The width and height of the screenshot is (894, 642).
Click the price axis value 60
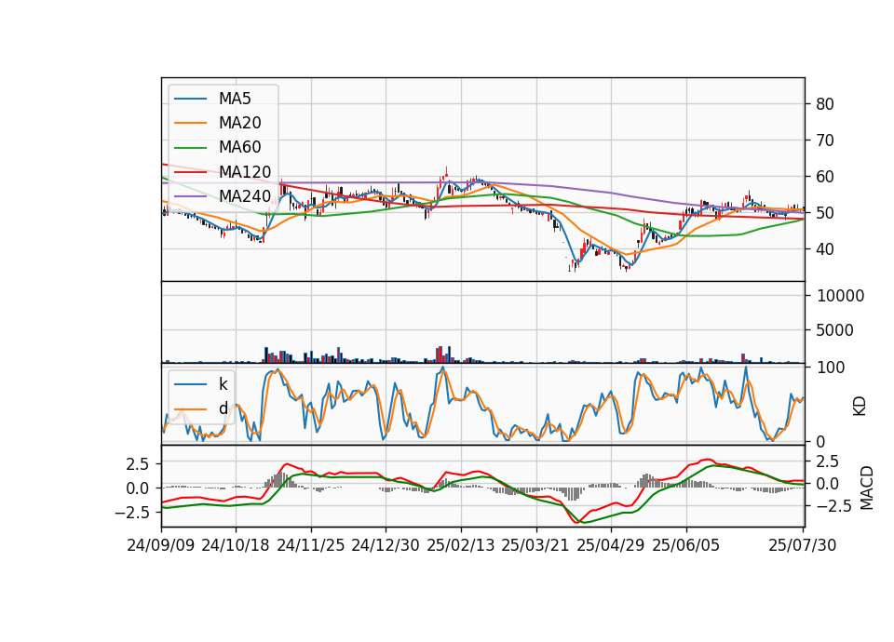825,177
